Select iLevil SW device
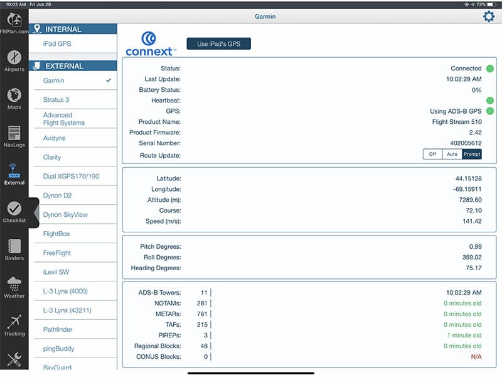502x377 pixels. 73,272
